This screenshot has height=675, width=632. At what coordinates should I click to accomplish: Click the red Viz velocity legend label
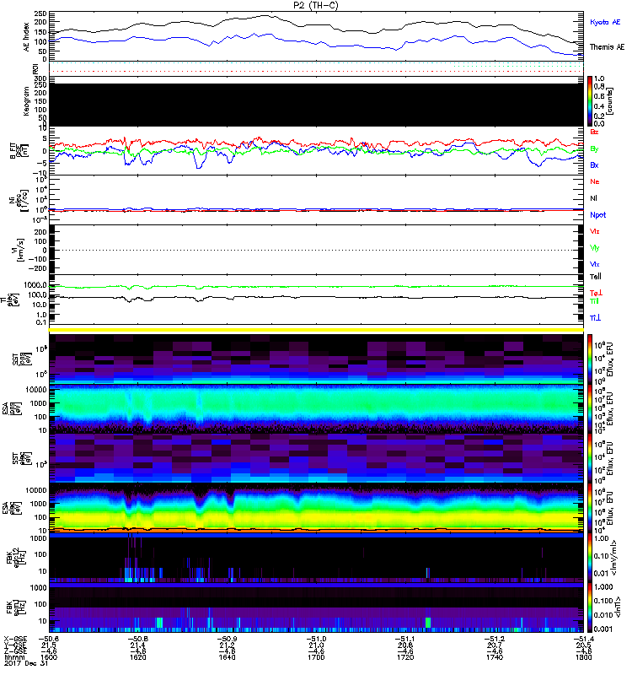point(595,231)
